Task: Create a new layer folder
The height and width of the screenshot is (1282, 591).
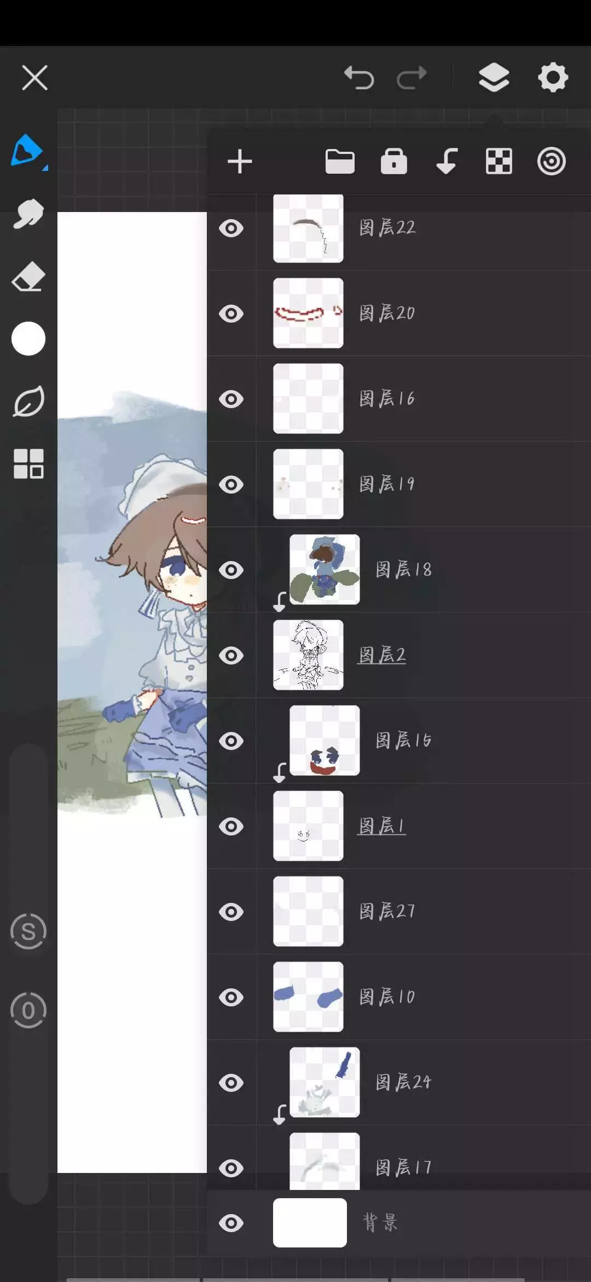Action: [x=340, y=162]
